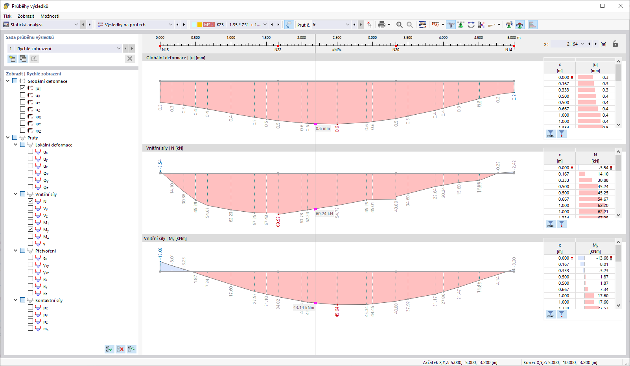Screen dimensions: 630x366
Task: Click the previous member arrow after Prut č.
Action: pos(354,25)
